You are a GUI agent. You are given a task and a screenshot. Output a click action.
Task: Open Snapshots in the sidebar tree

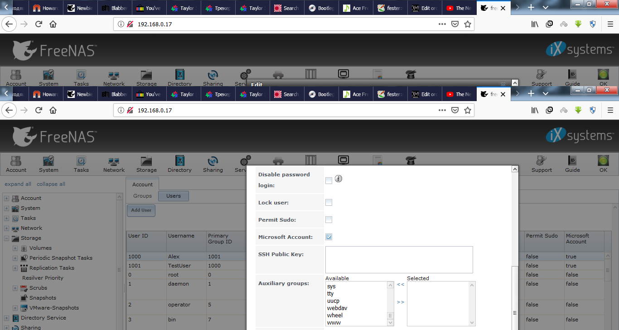pyautogui.click(x=43, y=298)
